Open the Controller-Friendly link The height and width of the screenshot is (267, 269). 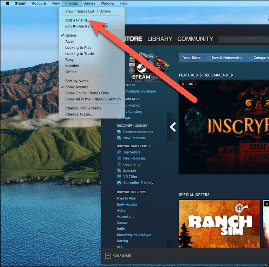[x=138, y=182]
